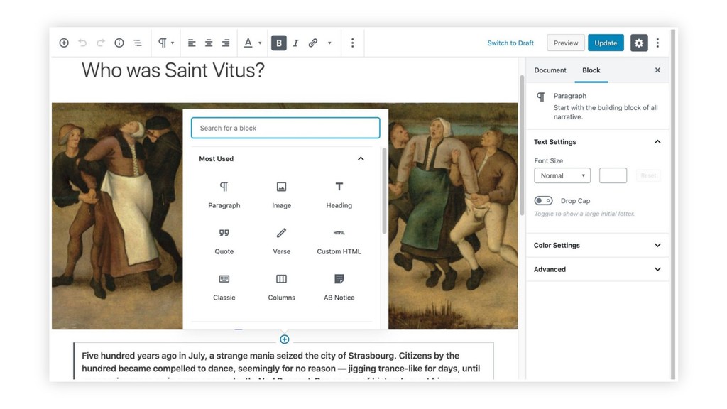Close the settings sidebar
This screenshot has width=727, height=409.
(657, 70)
